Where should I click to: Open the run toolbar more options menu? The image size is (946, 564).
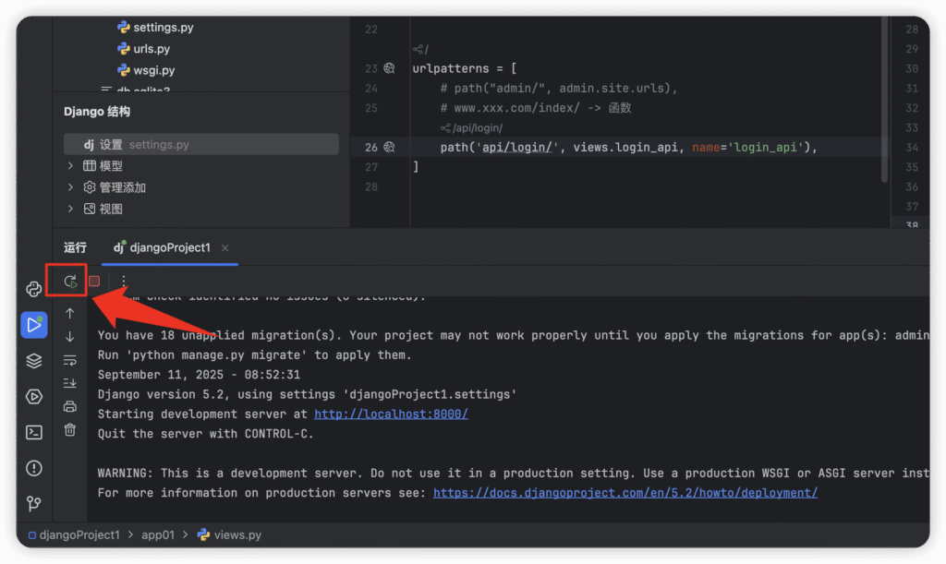coord(124,281)
